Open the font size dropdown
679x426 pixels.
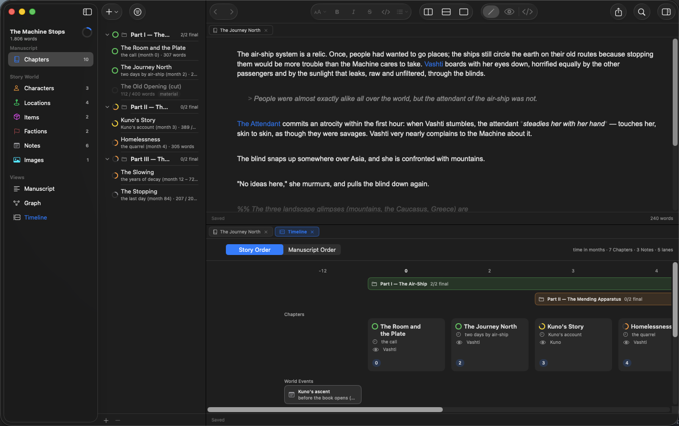click(x=319, y=12)
